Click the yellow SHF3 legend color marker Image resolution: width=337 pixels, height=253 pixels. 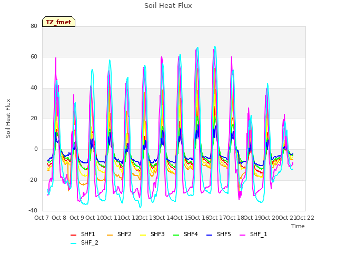(x=143, y=235)
